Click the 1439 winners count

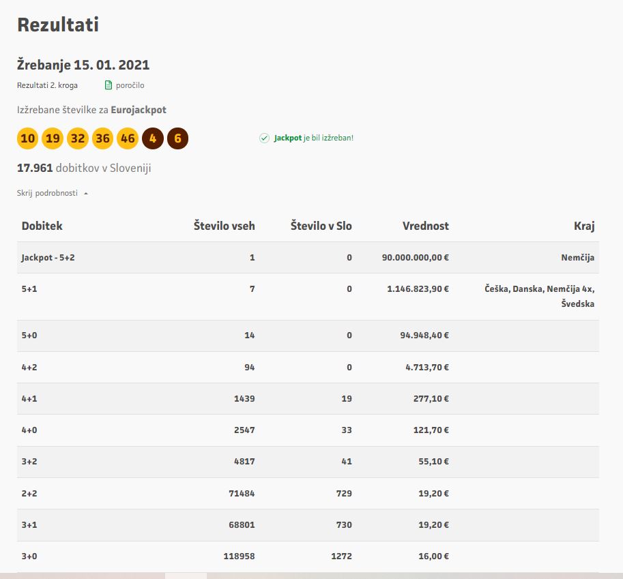pyautogui.click(x=244, y=398)
